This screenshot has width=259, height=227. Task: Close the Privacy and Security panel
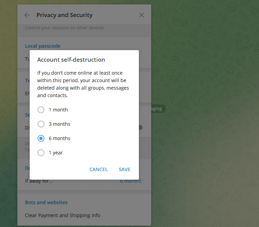(142, 15)
